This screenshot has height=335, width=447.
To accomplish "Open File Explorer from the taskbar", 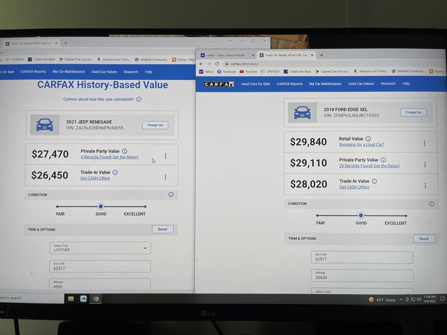I will point(71,299).
